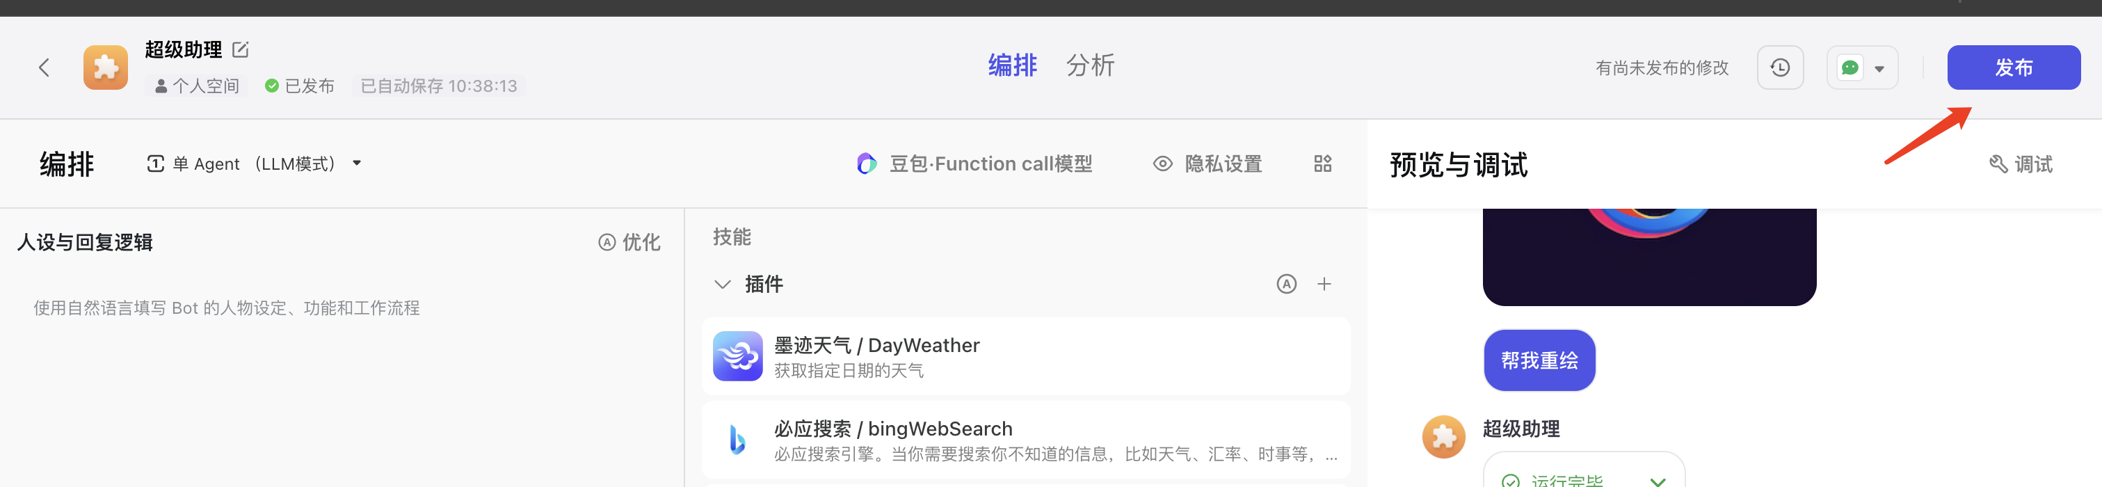This screenshot has width=2102, height=487.
Task: Edit the 超级助理 bot name
Action: point(241,50)
